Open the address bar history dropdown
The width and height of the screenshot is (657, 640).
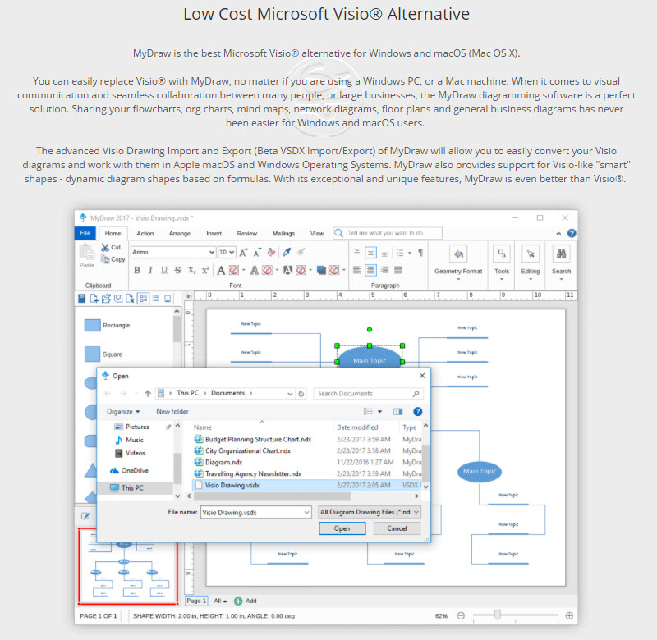coord(290,394)
